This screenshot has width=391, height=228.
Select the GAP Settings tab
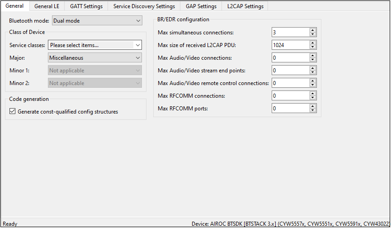[x=201, y=6]
